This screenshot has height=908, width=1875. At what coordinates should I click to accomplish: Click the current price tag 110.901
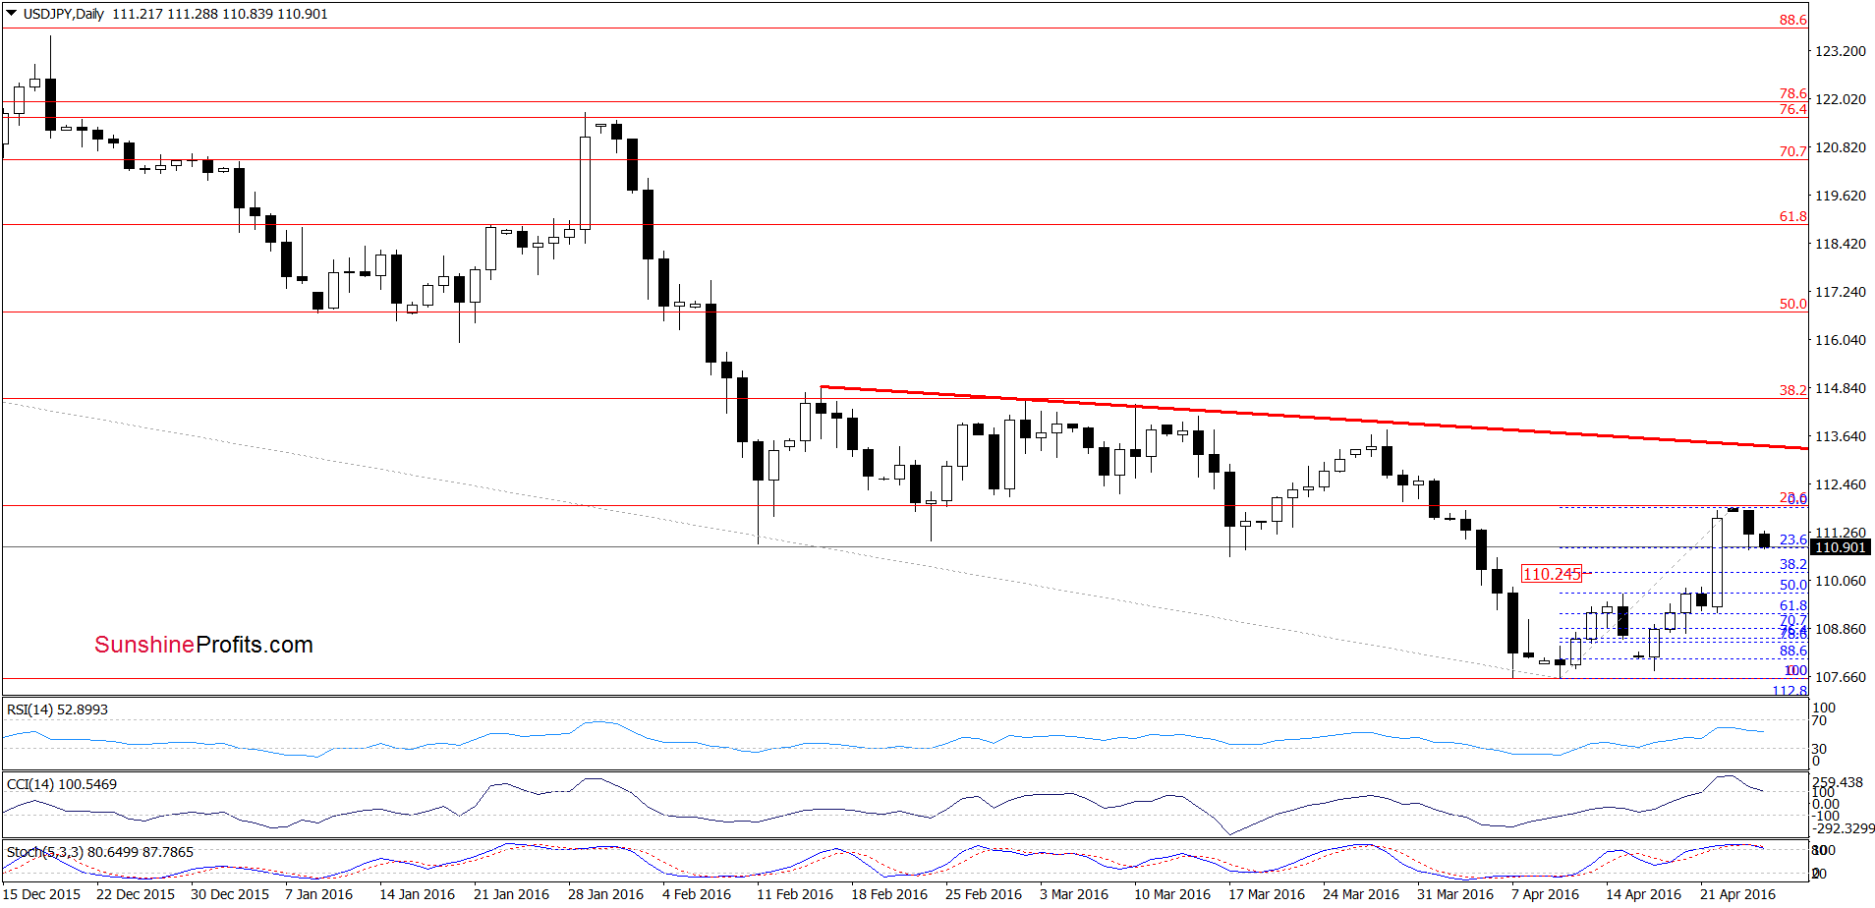click(x=1840, y=547)
